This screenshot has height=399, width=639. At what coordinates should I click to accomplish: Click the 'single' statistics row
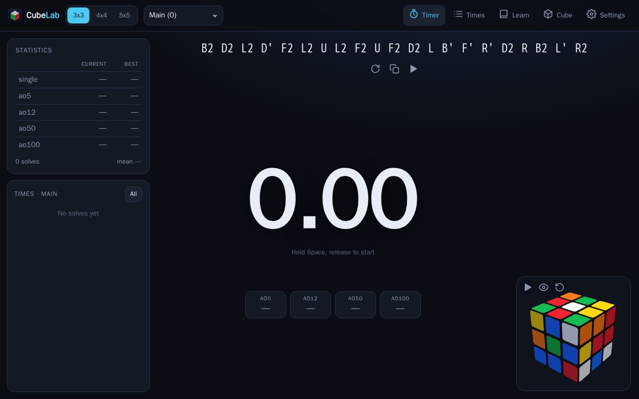[78, 80]
